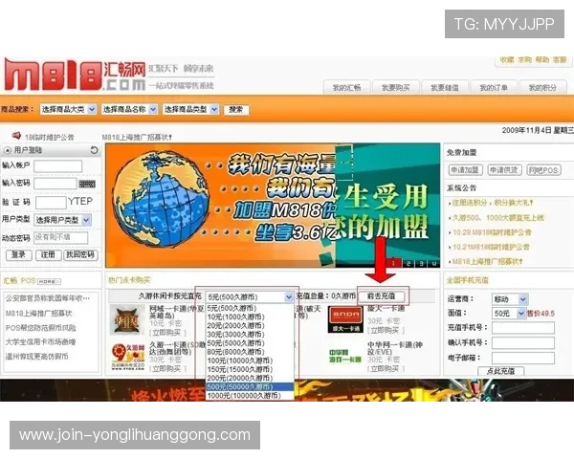This screenshot has height=459, width=574.
Task: Focus the 验证码 input field
Action: (51, 203)
